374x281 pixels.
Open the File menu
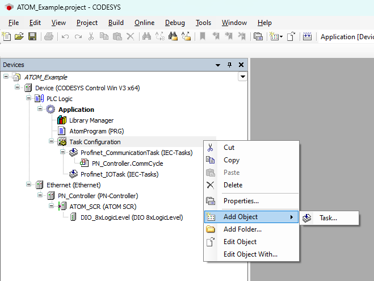[14, 23]
